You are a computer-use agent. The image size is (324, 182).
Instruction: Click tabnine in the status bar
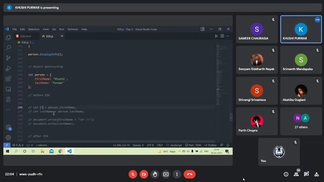pyautogui.click(x=42, y=145)
